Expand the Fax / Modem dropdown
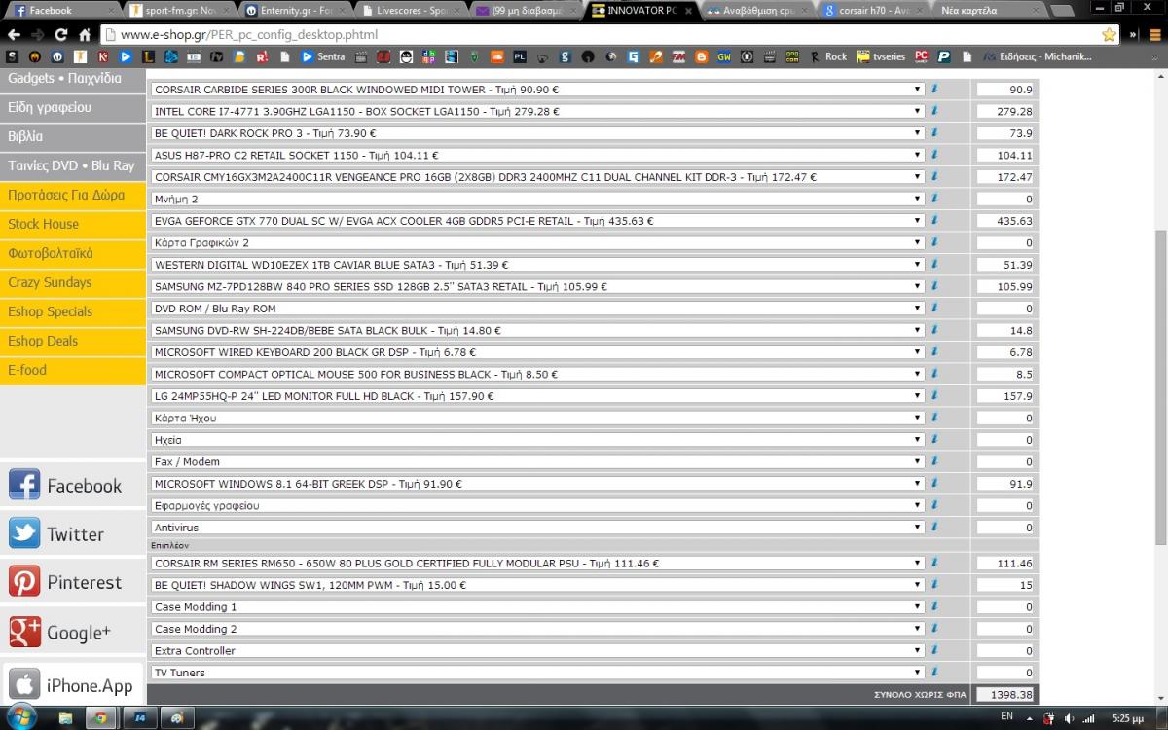Viewport: 1168px width, 730px height. tap(536, 461)
